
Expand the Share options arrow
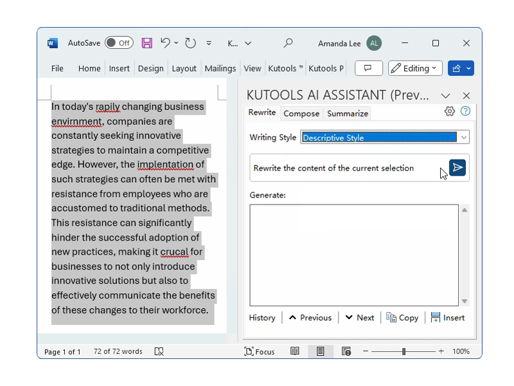pos(469,68)
